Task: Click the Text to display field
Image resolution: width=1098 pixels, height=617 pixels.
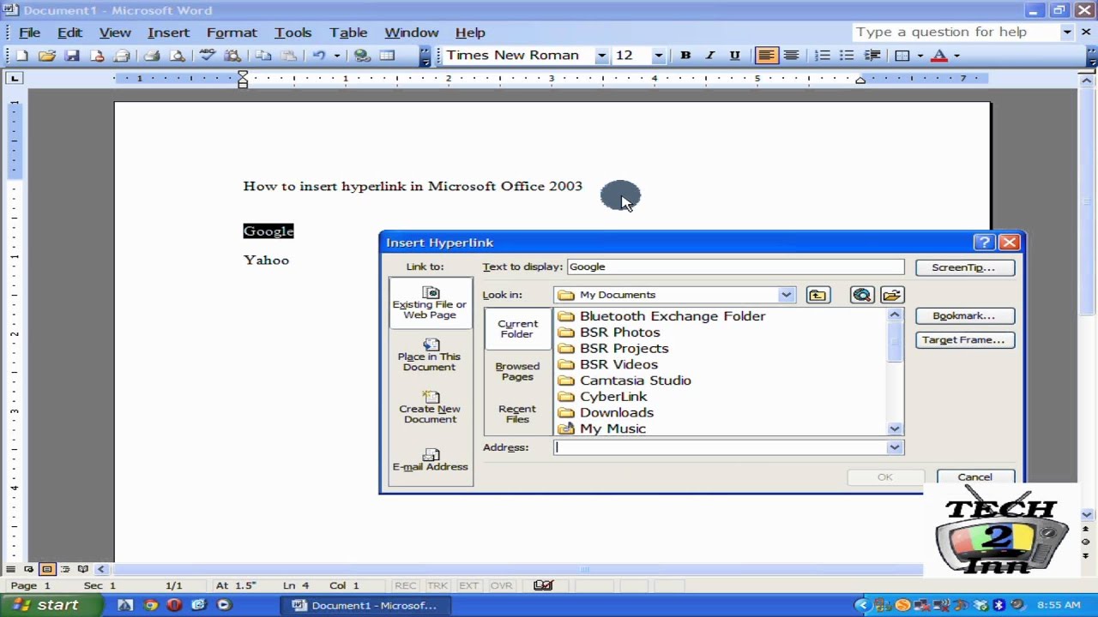Action: (x=735, y=267)
